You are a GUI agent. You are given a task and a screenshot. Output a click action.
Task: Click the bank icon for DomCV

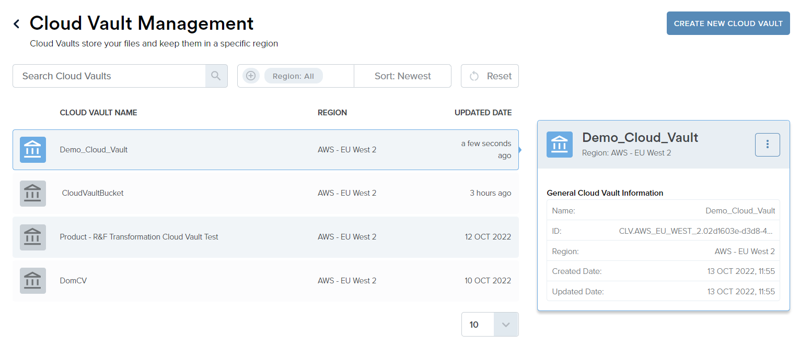coord(32,280)
